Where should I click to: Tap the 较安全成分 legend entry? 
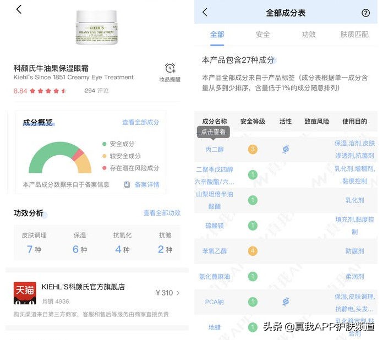tap(122, 156)
